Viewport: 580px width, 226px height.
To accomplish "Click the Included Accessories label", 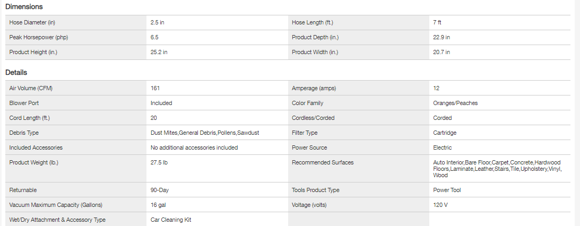I will tap(36, 148).
